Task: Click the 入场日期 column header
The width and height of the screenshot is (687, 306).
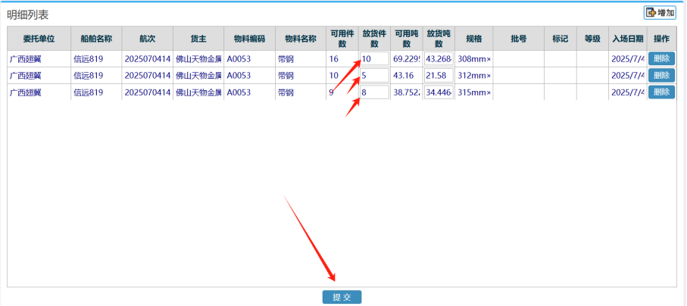Action: [x=628, y=39]
